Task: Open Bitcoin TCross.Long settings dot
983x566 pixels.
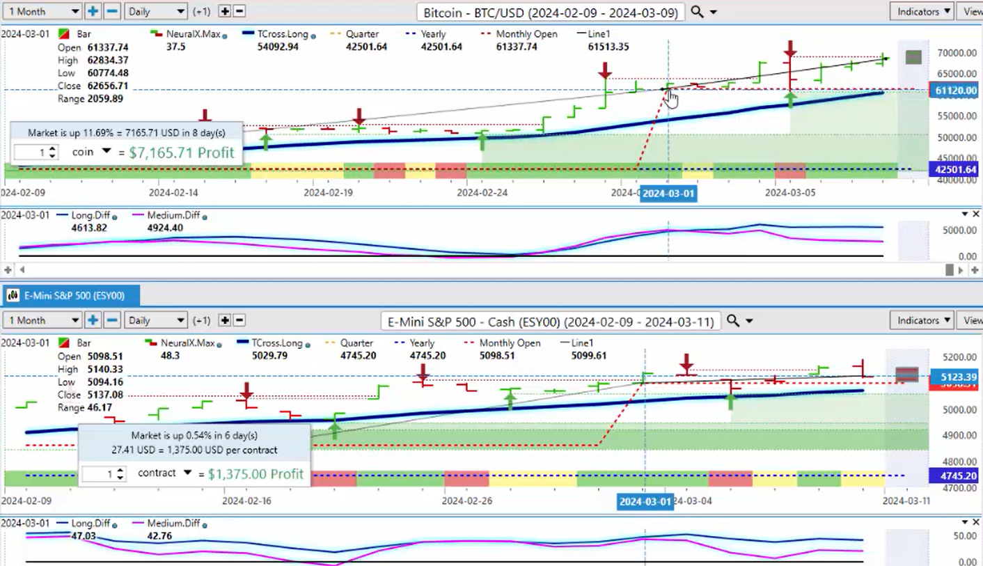Action: pyautogui.click(x=313, y=36)
